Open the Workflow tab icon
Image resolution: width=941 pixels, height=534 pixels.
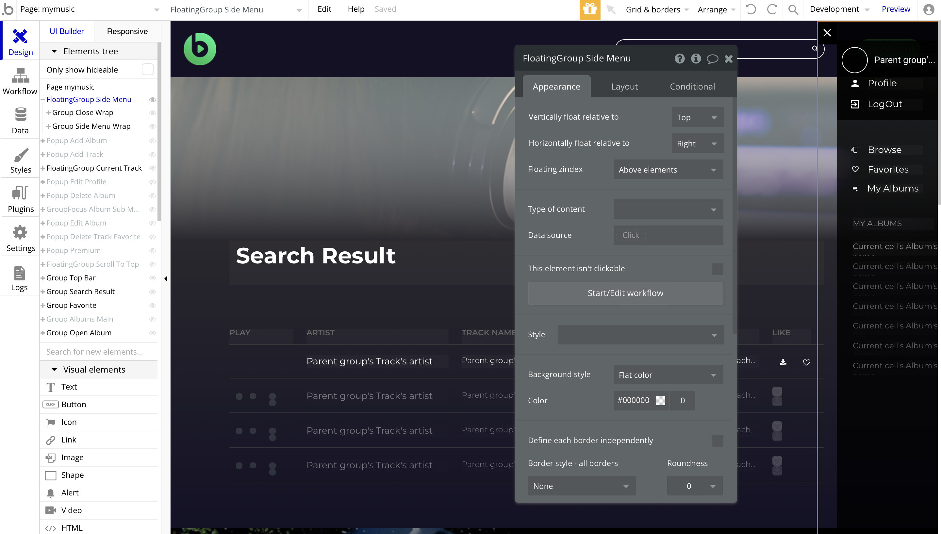(x=20, y=76)
